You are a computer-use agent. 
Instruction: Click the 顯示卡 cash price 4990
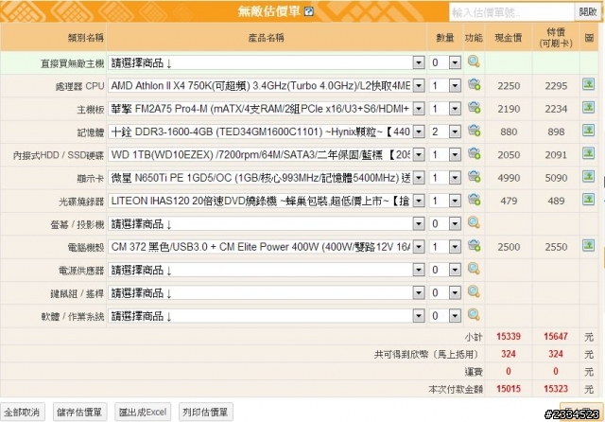coord(509,178)
